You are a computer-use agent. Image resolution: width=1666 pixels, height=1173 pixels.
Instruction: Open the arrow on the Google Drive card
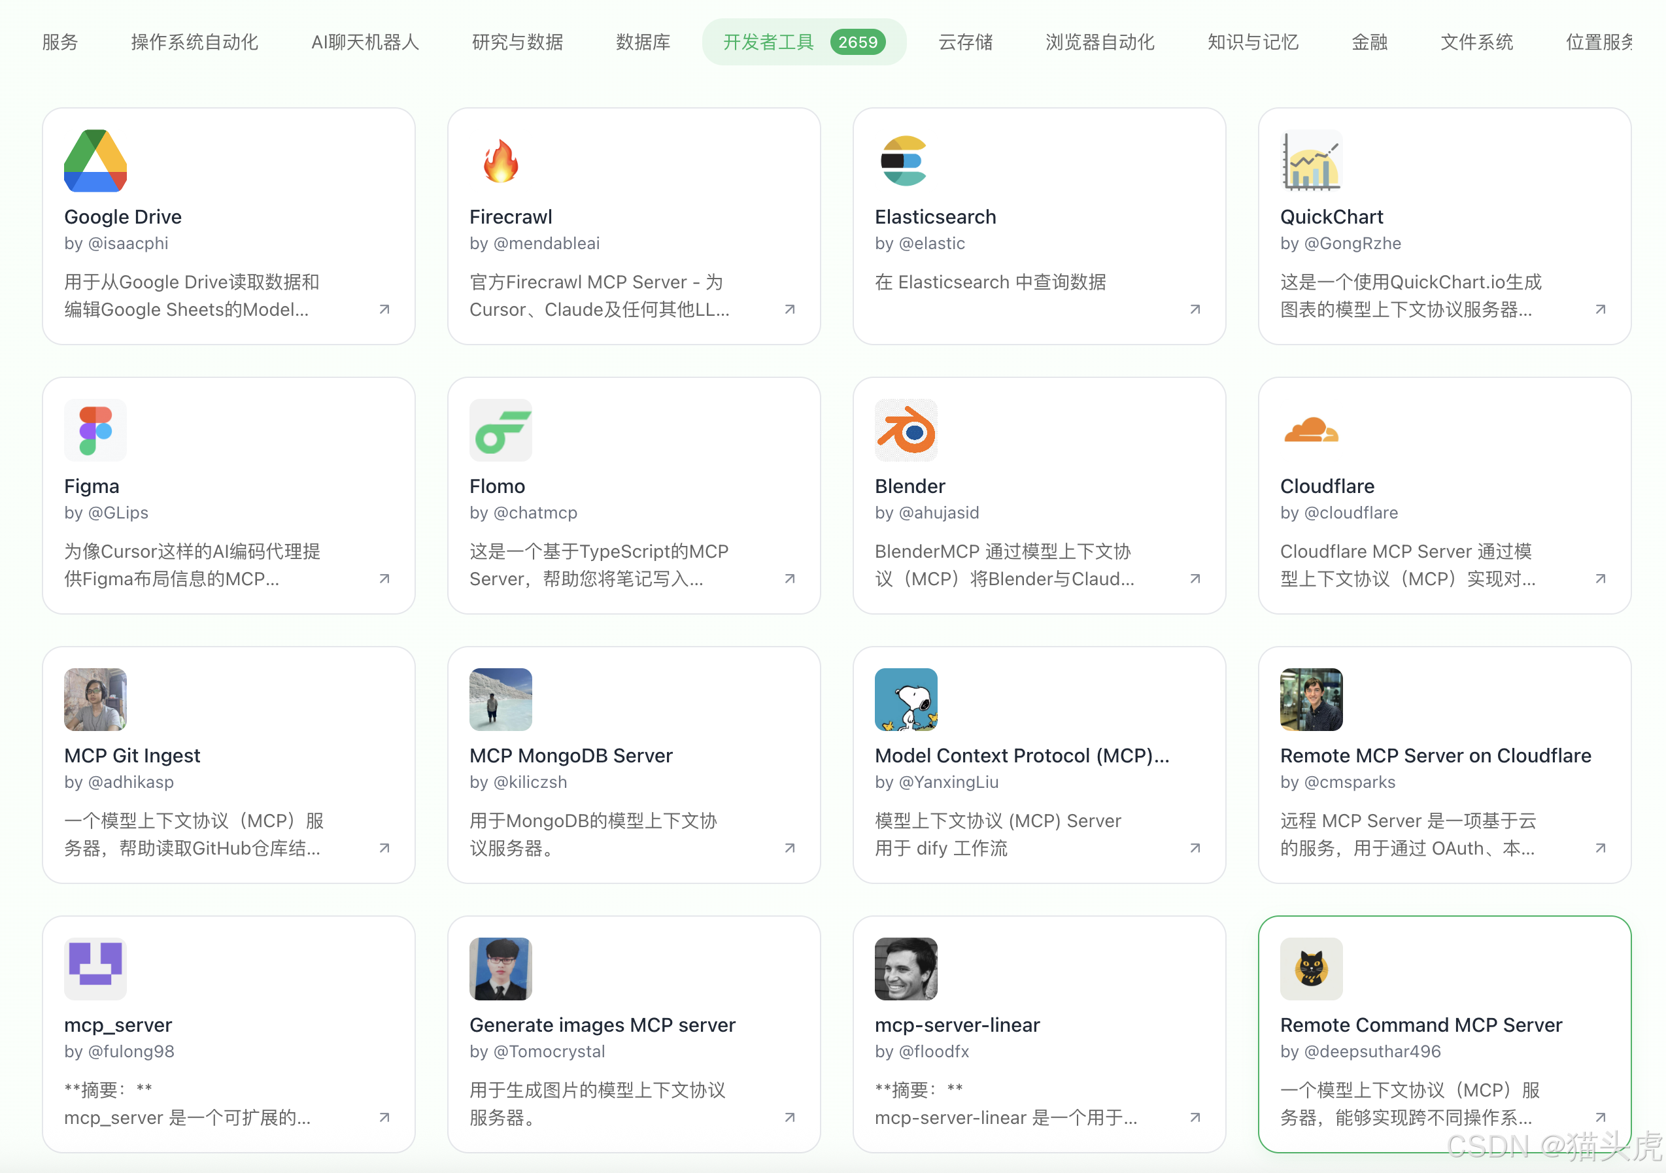coord(384,310)
